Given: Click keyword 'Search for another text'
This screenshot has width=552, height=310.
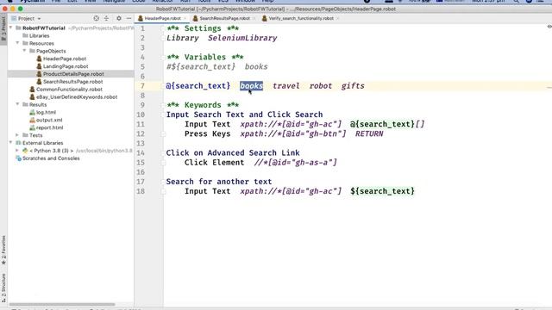Looking at the screenshot, I should pos(218,182).
